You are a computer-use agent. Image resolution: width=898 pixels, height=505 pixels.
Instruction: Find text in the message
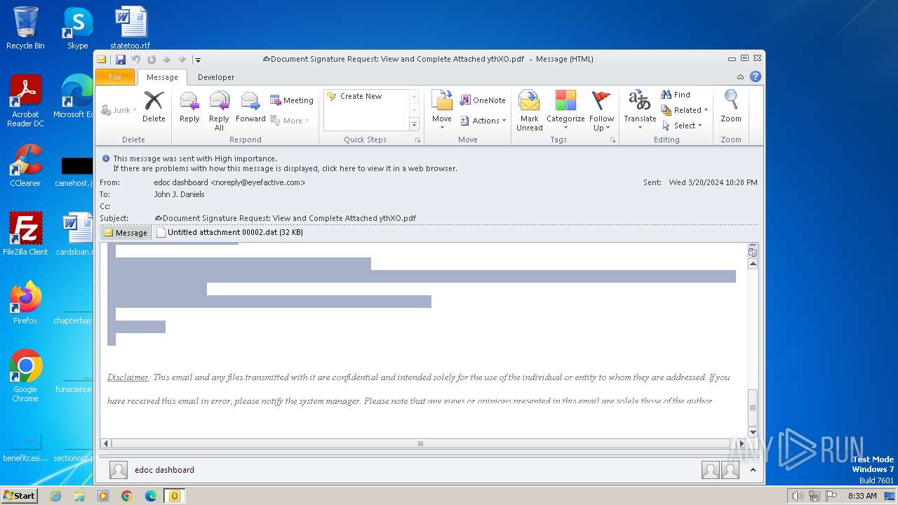[676, 95]
